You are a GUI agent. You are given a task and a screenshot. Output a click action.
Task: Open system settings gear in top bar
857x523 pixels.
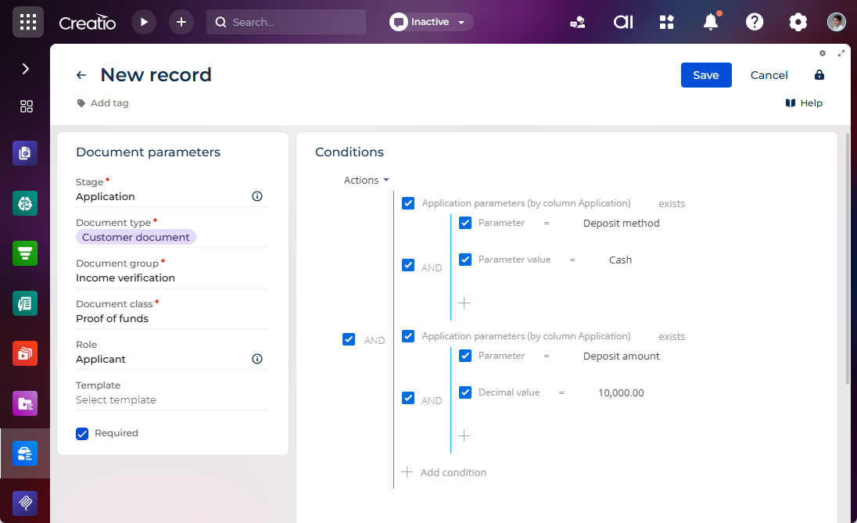[798, 22]
